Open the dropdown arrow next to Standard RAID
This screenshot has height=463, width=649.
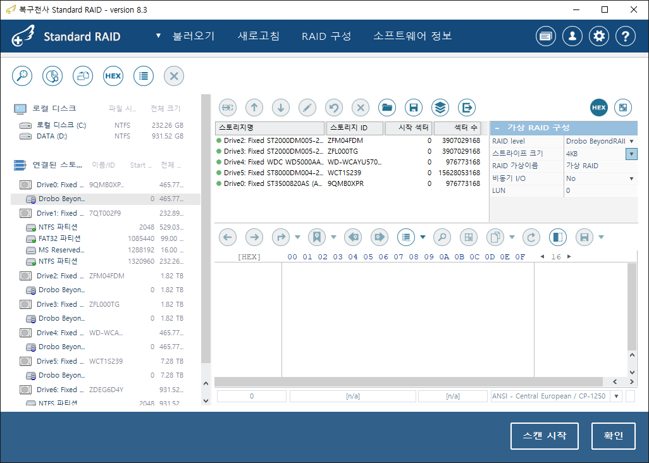click(x=158, y=36)
